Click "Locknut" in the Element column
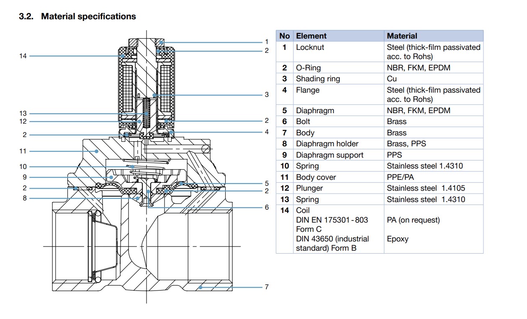Image resolution: width=527 pixels, height=319 pixels. coord(310,47)
